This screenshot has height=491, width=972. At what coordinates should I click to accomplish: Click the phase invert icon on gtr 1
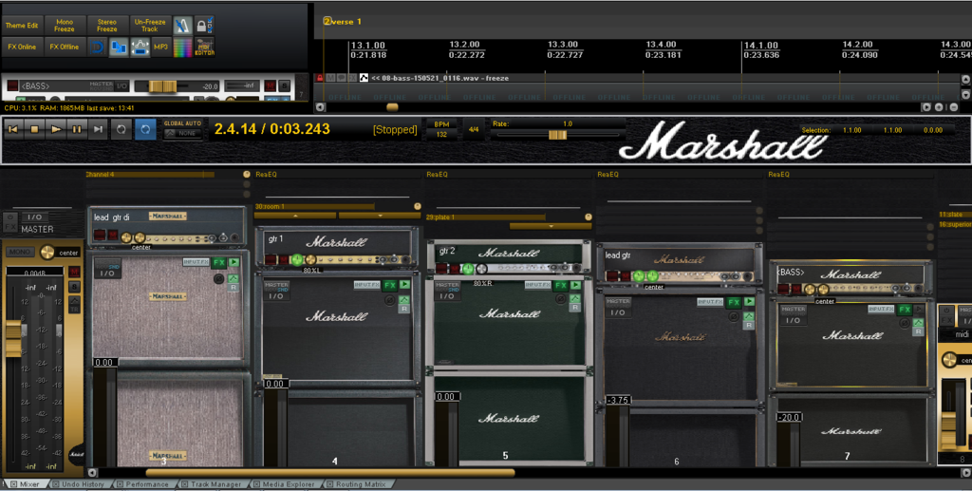(x=389, y=300)
